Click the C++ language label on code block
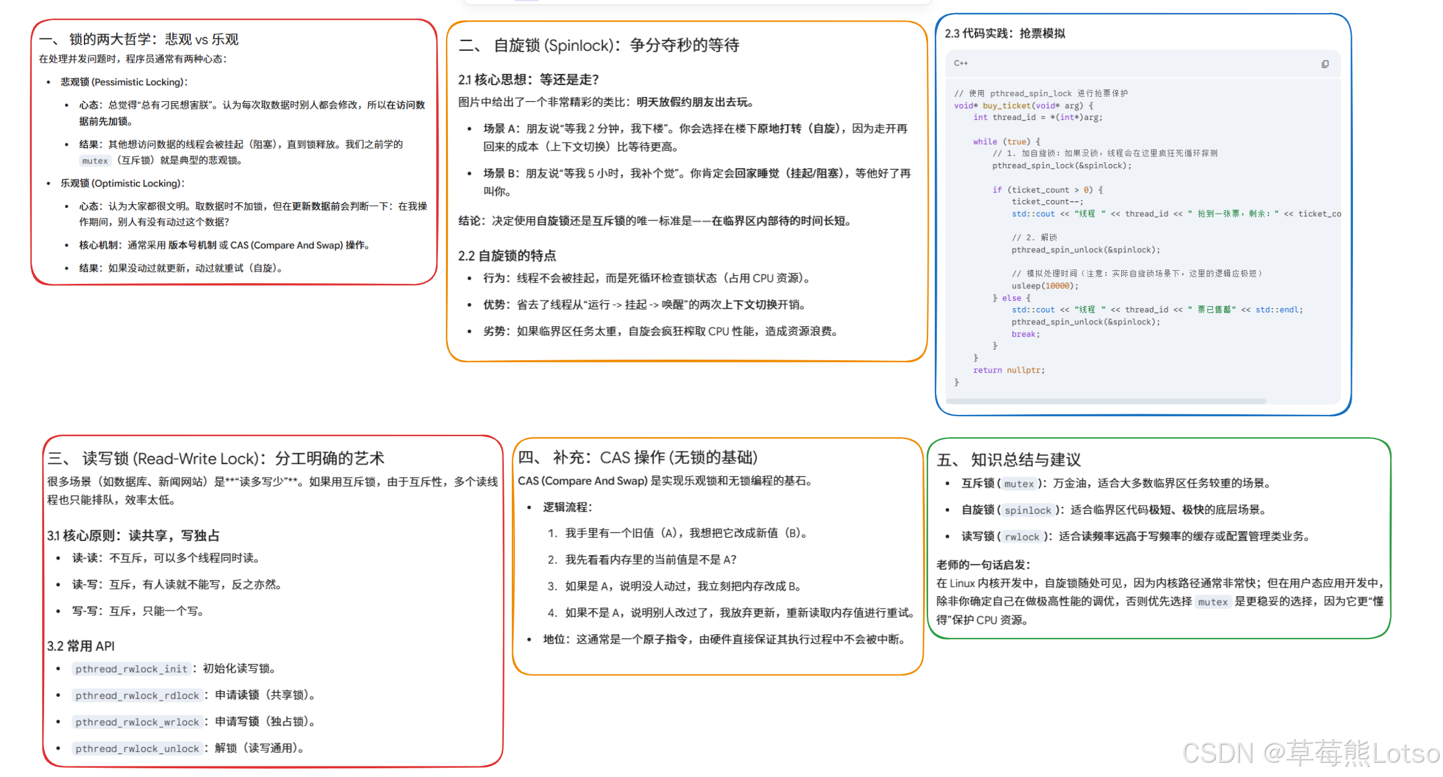The image size is (1443, 777). click(960, 63)
